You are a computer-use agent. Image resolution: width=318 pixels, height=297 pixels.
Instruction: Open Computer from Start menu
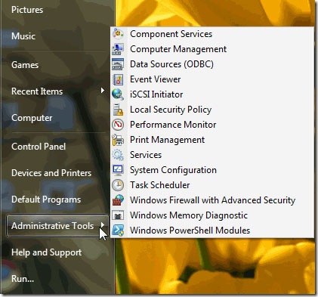[32, 118]
